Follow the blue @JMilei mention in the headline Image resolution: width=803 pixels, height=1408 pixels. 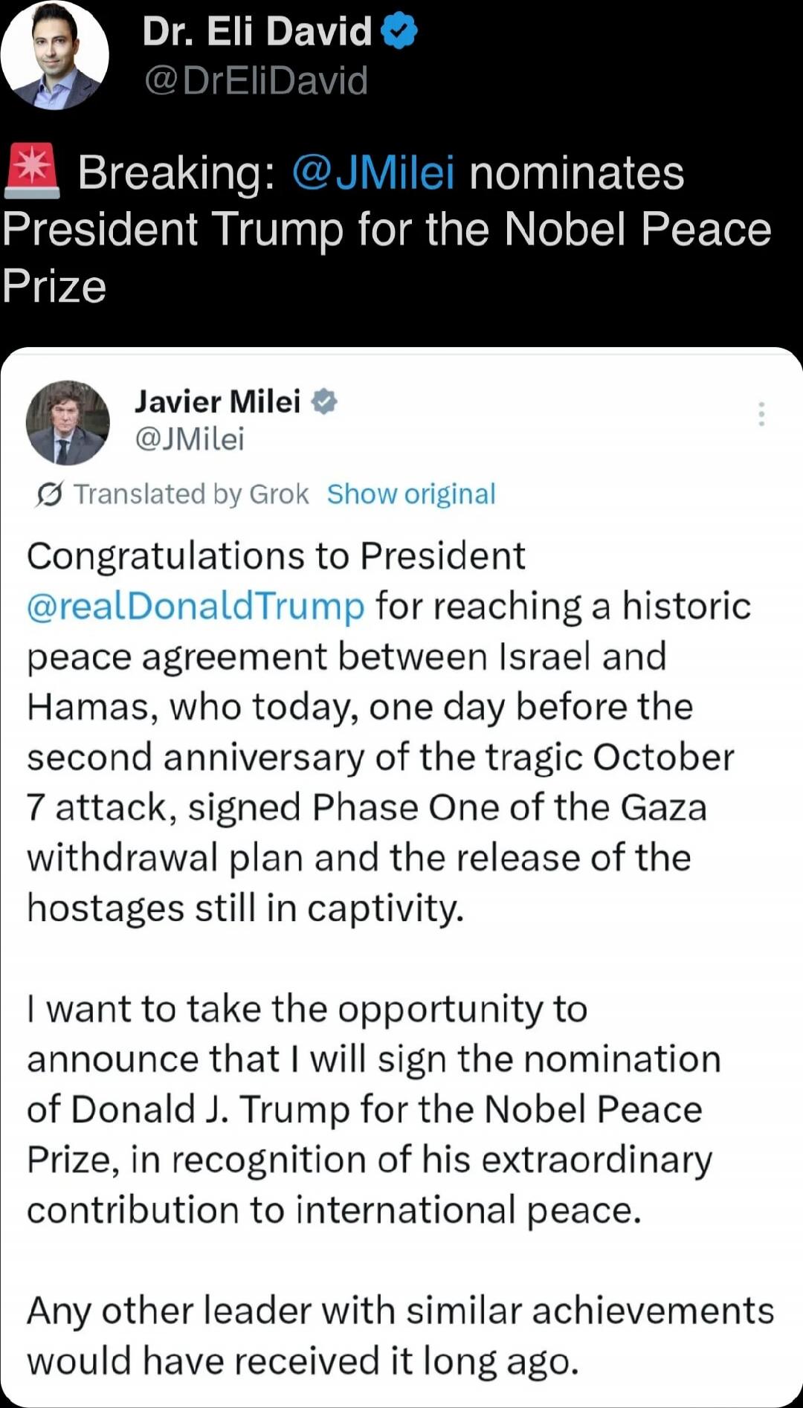coord(373,172)
